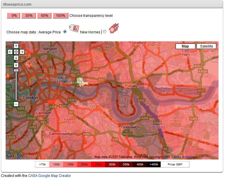Image resolution: width=225 pixels, height=179 pixels.
Task: Click the red houses New Homes icon
Action: pos(114,28)
